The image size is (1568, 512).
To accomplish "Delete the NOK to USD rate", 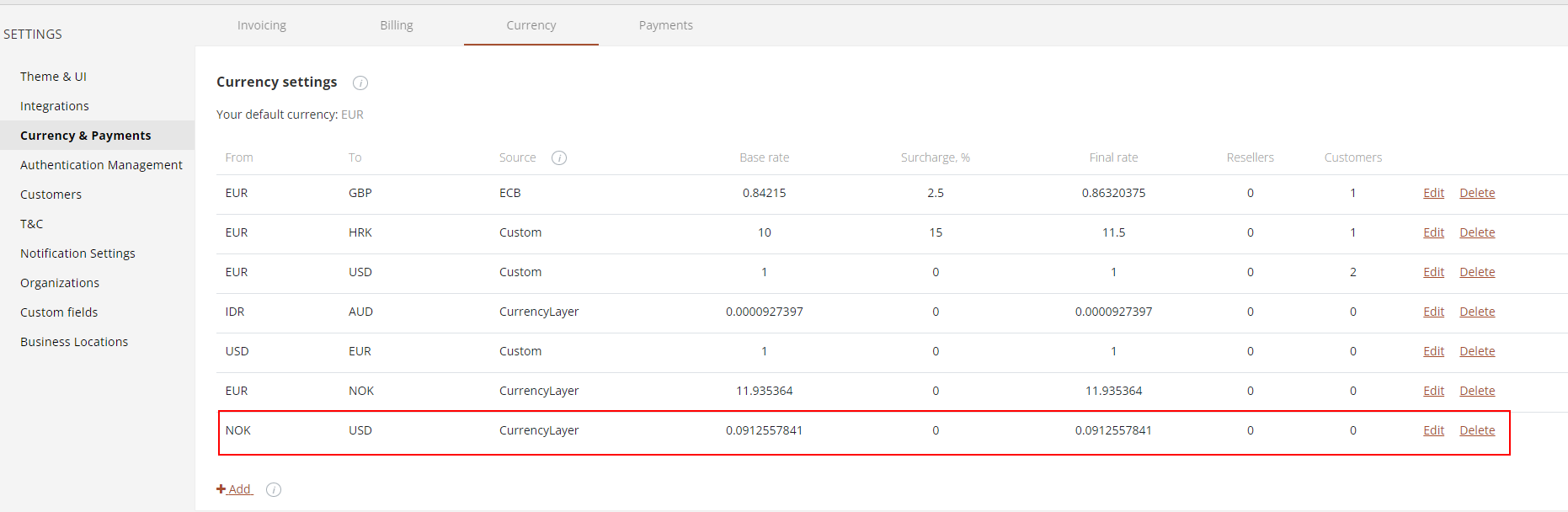I will pyautogui.click(x=1477, y=430).
